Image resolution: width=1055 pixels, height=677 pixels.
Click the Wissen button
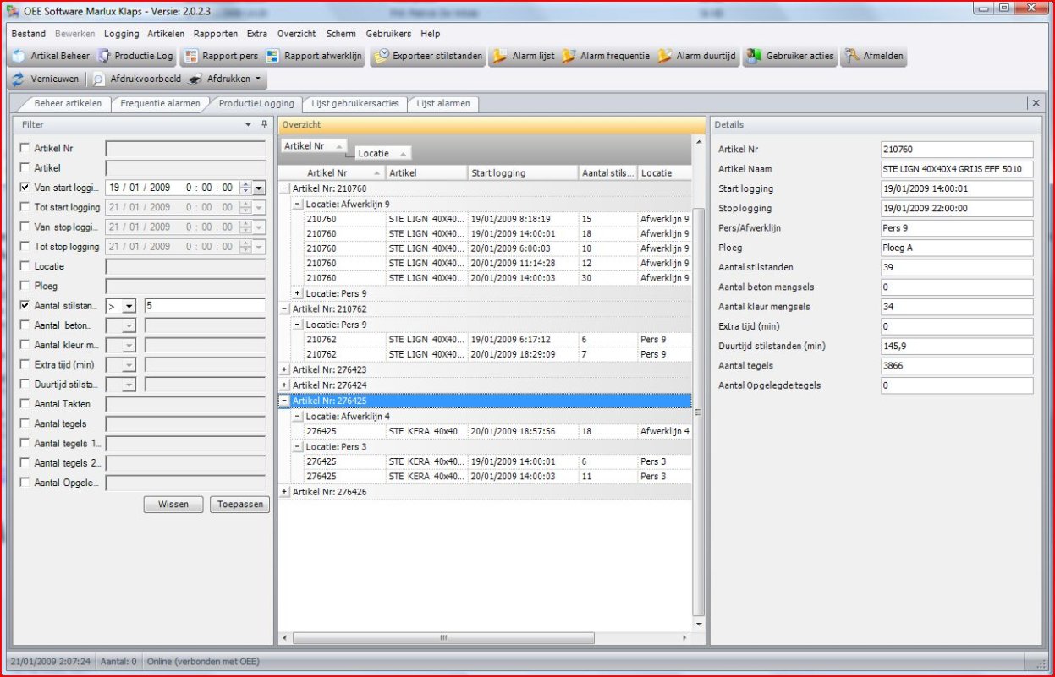click(x=173, y=504)
